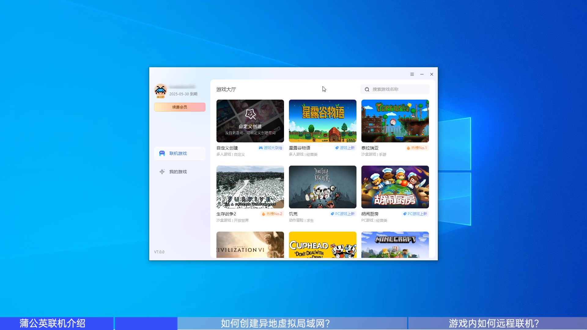
Task: Click 沙盒游戏 | 手游 category text
Action: click(374, 155)
